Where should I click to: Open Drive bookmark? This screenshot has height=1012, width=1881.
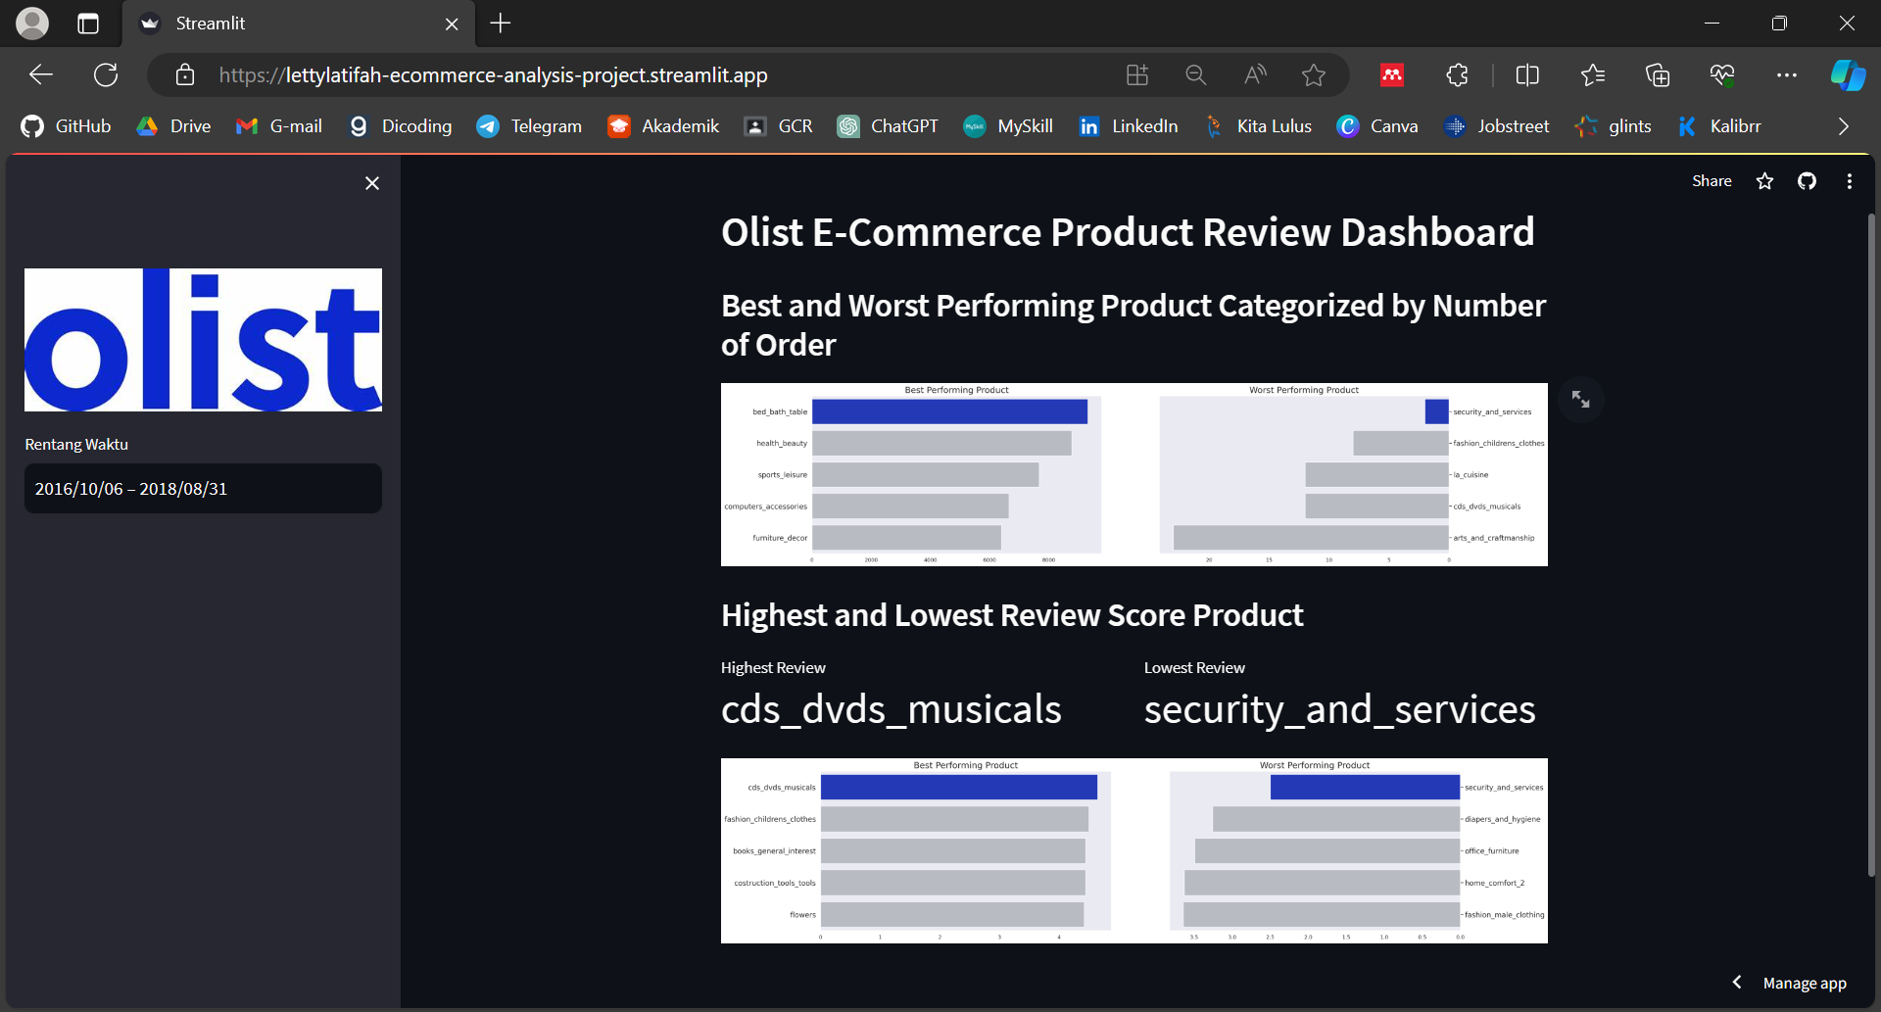[174, 126]
